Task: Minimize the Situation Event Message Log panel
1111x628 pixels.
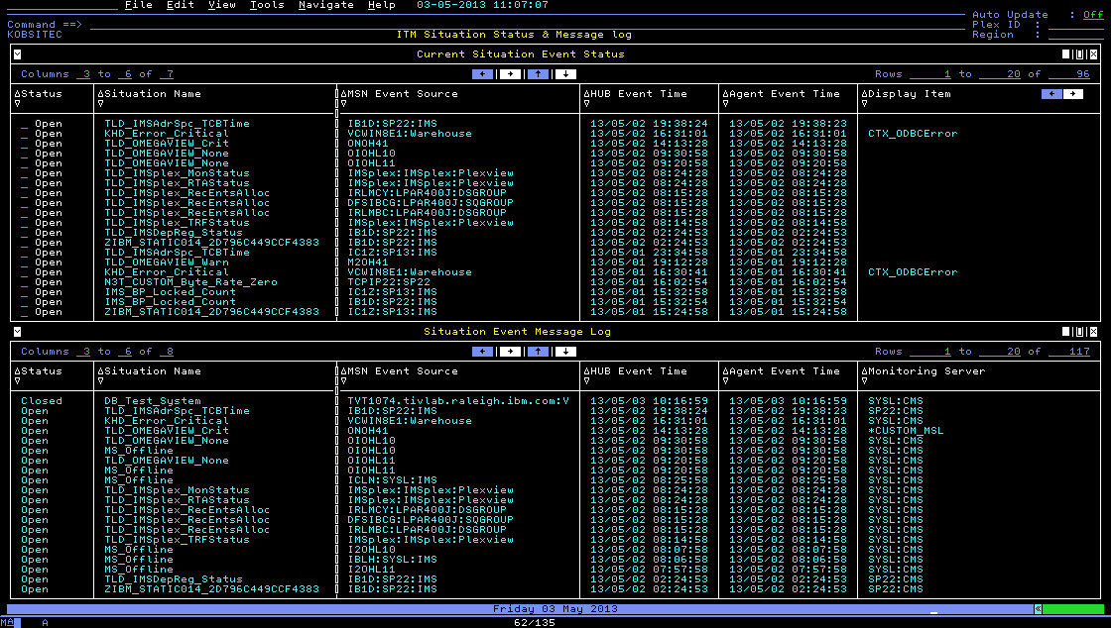Action: (1065, 332)
